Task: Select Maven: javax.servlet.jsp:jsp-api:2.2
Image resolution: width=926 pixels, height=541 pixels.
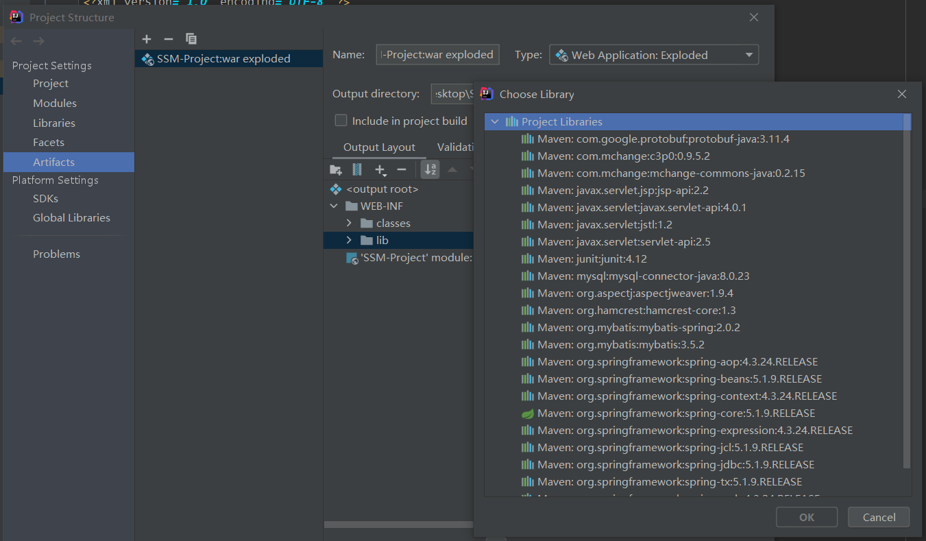Action: pyautogui.click(x=623, y=191)
